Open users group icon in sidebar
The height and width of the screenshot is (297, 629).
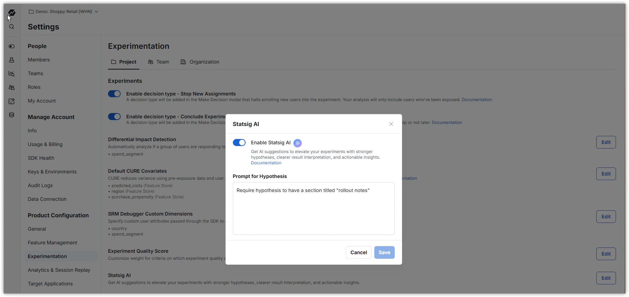pos(12,87)
